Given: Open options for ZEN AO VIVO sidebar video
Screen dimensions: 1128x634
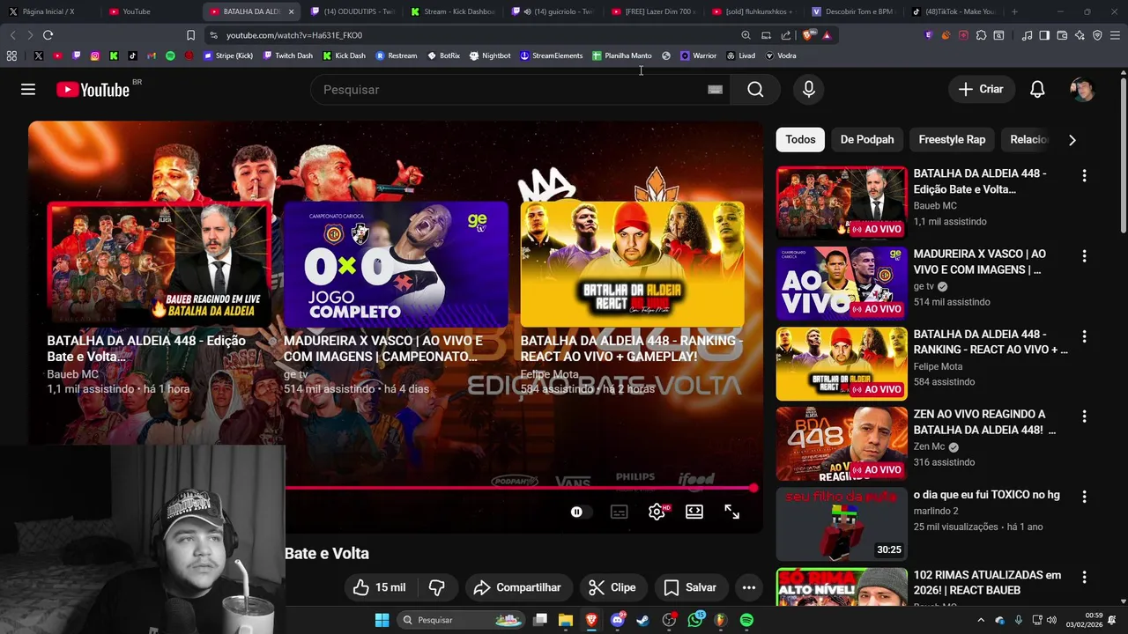Looking at the screenshot, I should pyautogui.click(x=1084, y=417).
